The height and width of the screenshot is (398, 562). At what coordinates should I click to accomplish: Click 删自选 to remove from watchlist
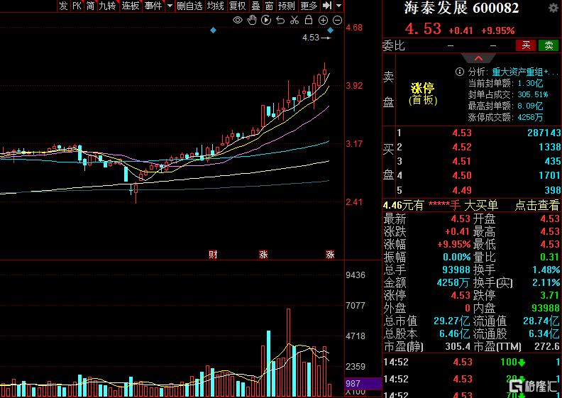pos(189,6)
